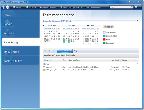
Task: Click Create Validation Task in toolbar
Action: [91, 7]
